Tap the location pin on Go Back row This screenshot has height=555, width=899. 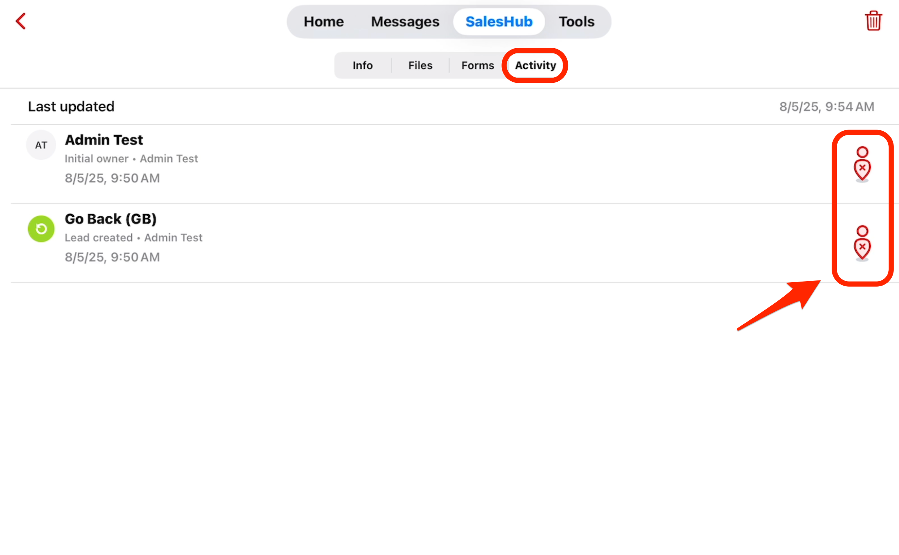[x=862, y=243]
